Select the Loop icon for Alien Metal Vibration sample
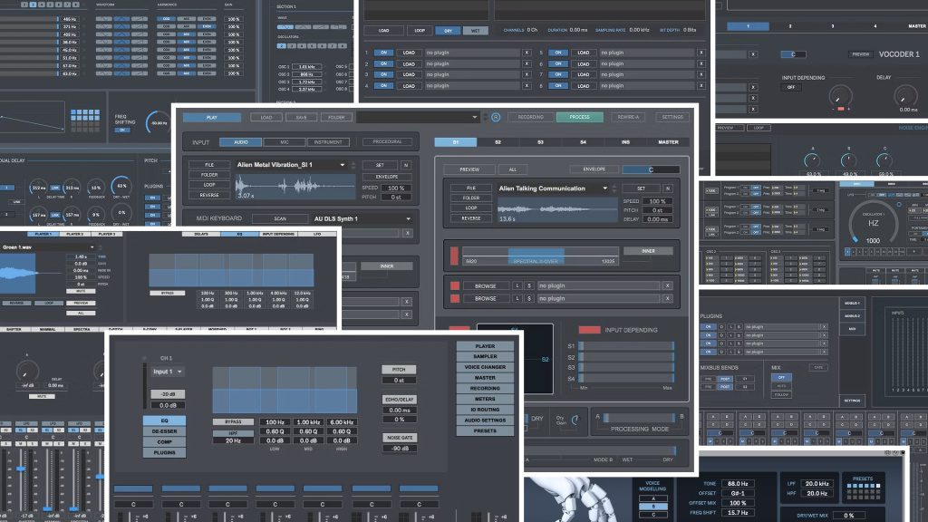 208,184
